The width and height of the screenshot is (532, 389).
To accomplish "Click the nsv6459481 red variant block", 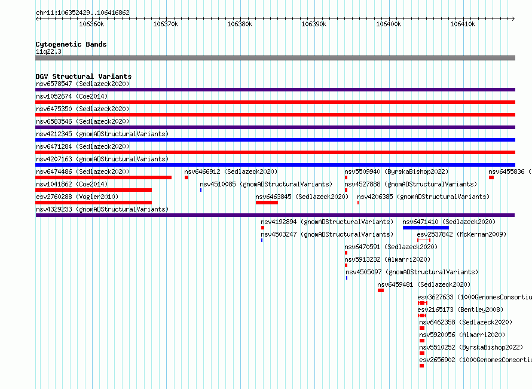I will pos(381,290).
